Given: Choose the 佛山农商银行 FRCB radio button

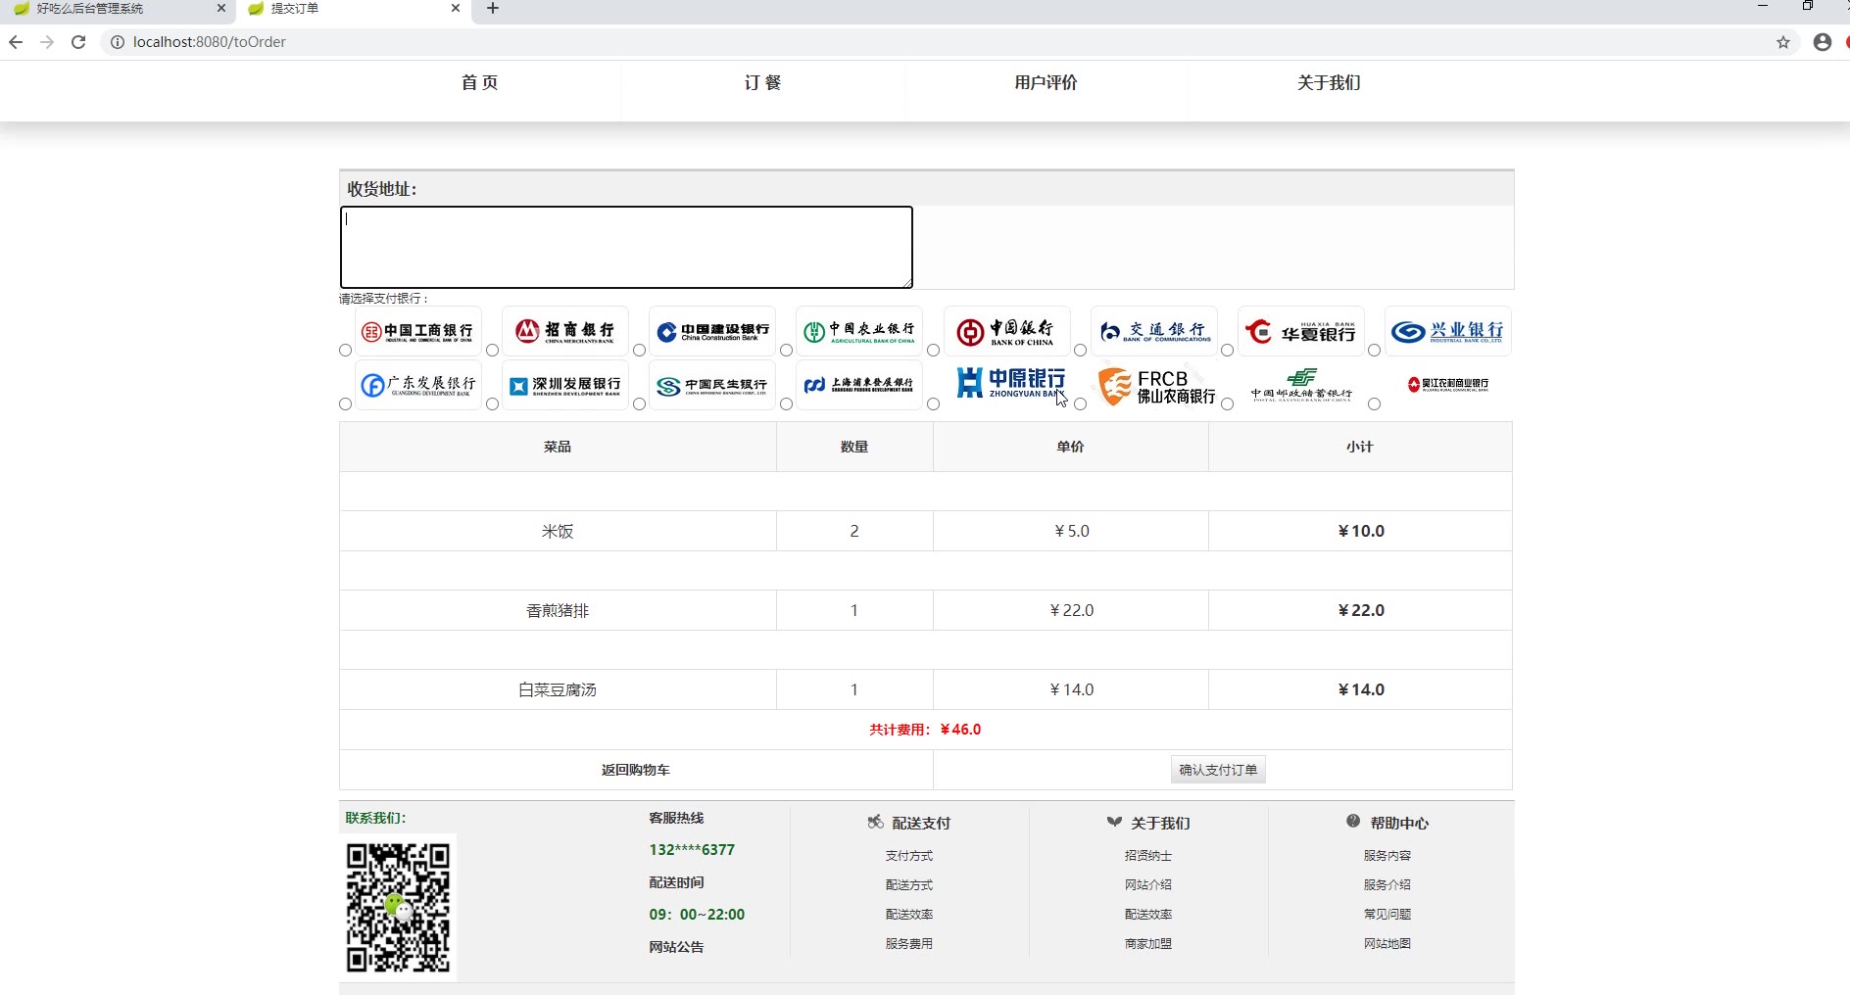Looking at the screenshot, I should click(1080, 403).
